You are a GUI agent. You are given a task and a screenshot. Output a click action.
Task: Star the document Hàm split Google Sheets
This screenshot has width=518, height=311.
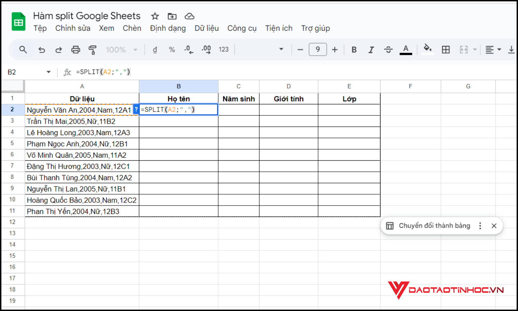(x=155, y=16)
